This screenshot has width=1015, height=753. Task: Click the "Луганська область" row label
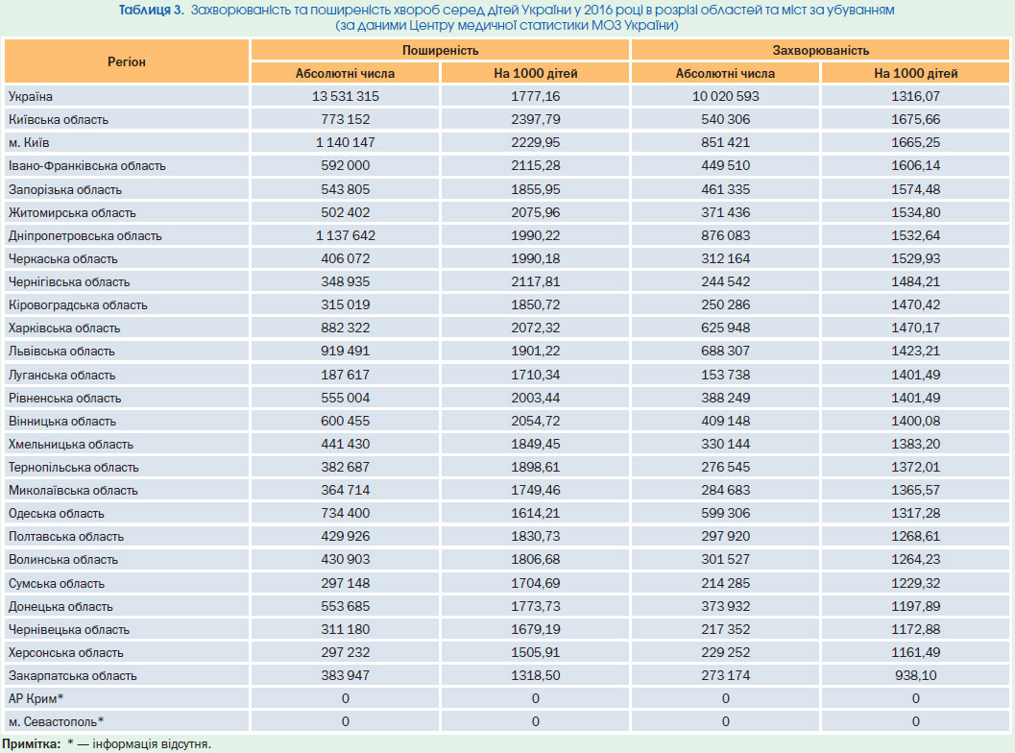coord(61,376)
